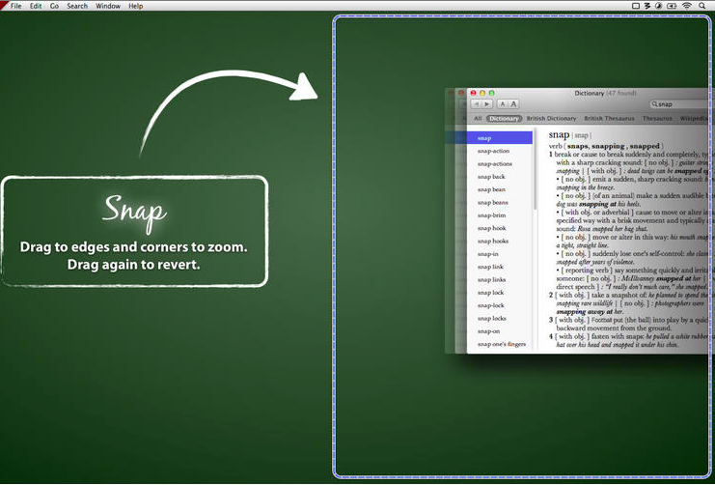Switch to the plain Thesaurus tab
The width and height of the screenshot is (715, 485).
[657, 118]
